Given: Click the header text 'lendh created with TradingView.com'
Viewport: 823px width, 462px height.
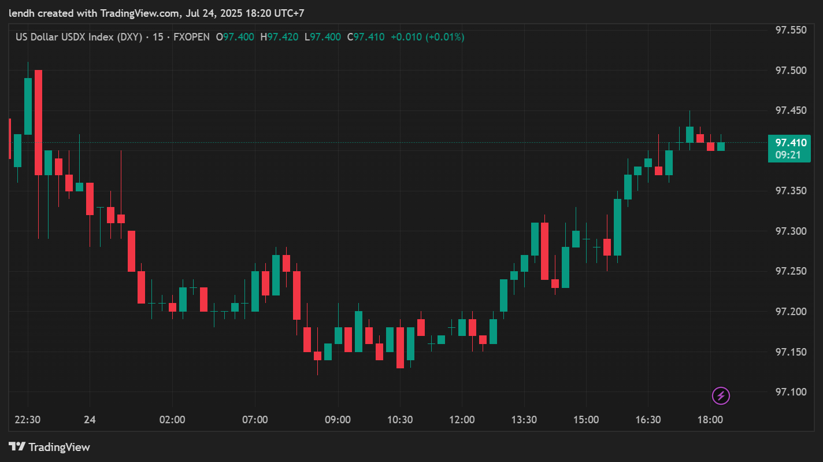Looking at the screenshot, I should (95, 13).
